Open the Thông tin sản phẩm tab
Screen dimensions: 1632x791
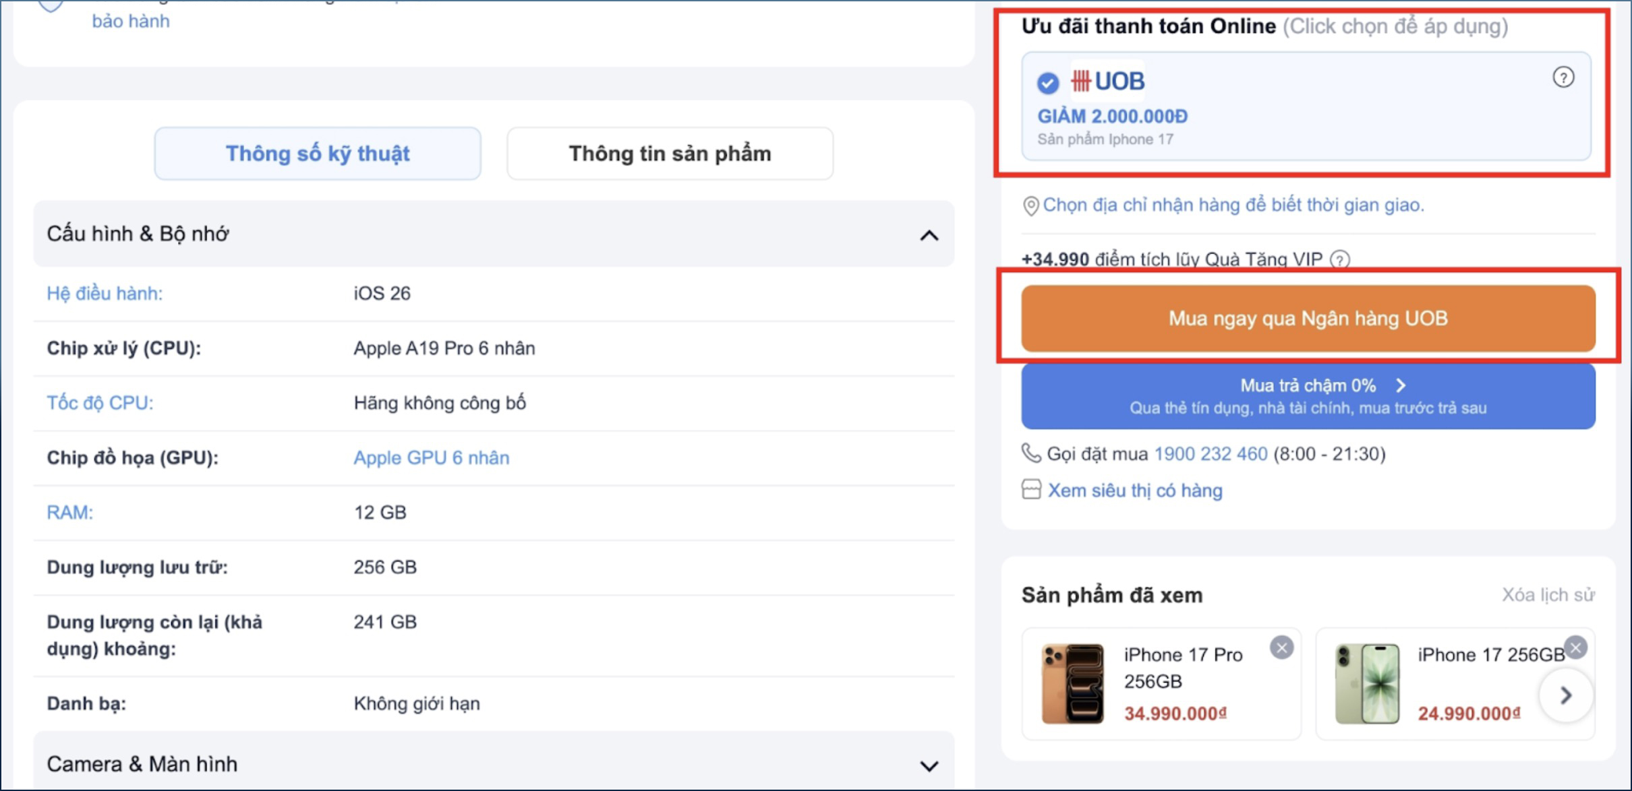coord(670,154)
